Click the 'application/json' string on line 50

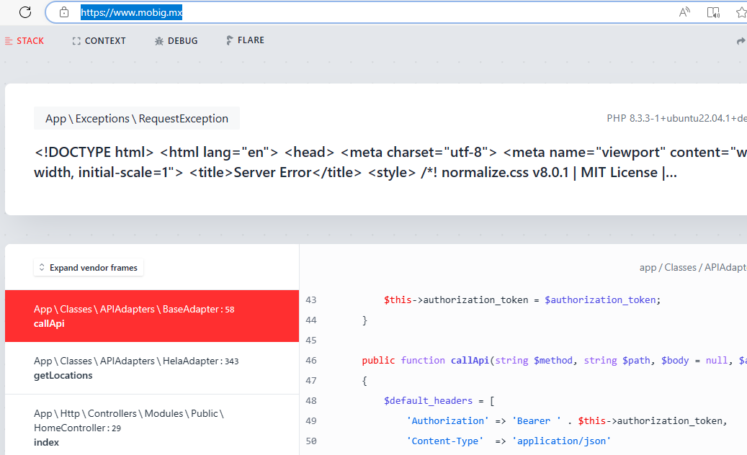click(x=561, y=441)
